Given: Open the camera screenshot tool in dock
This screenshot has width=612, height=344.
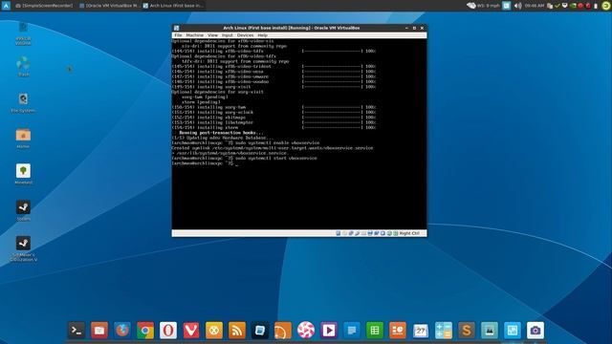Looking at the screenshot, I should coord(535,331).
